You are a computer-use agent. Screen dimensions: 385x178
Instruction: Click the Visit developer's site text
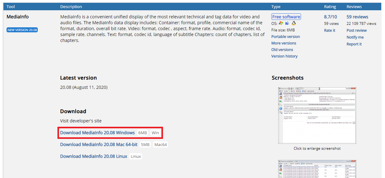click(x=81, y=121)
